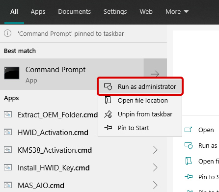The image size is (219, 192).
Task: Open the More dropdown menu
Action: coord(177,12)
